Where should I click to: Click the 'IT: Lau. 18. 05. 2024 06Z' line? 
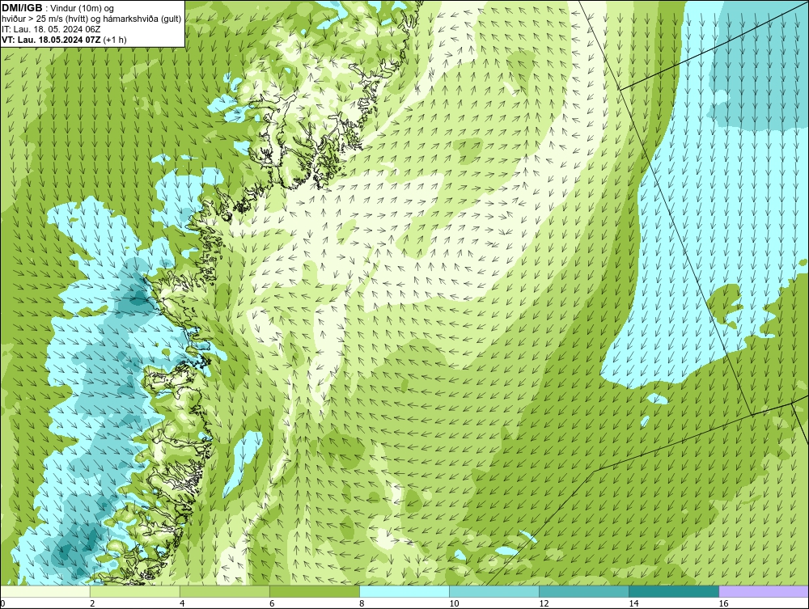click(x=51, y=29)
